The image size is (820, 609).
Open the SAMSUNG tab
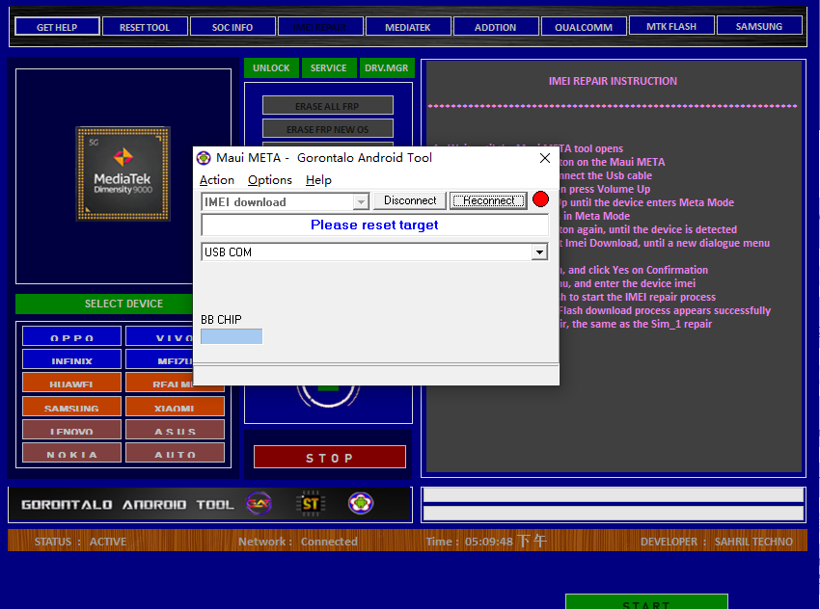[x=759, y=26]
